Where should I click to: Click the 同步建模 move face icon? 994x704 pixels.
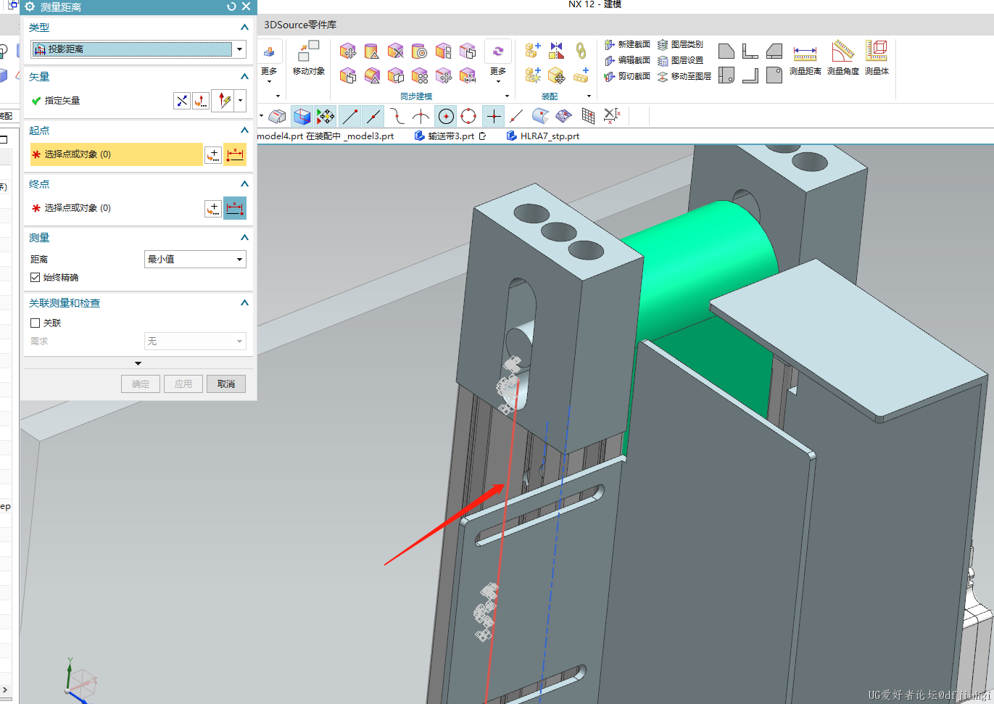348,51
